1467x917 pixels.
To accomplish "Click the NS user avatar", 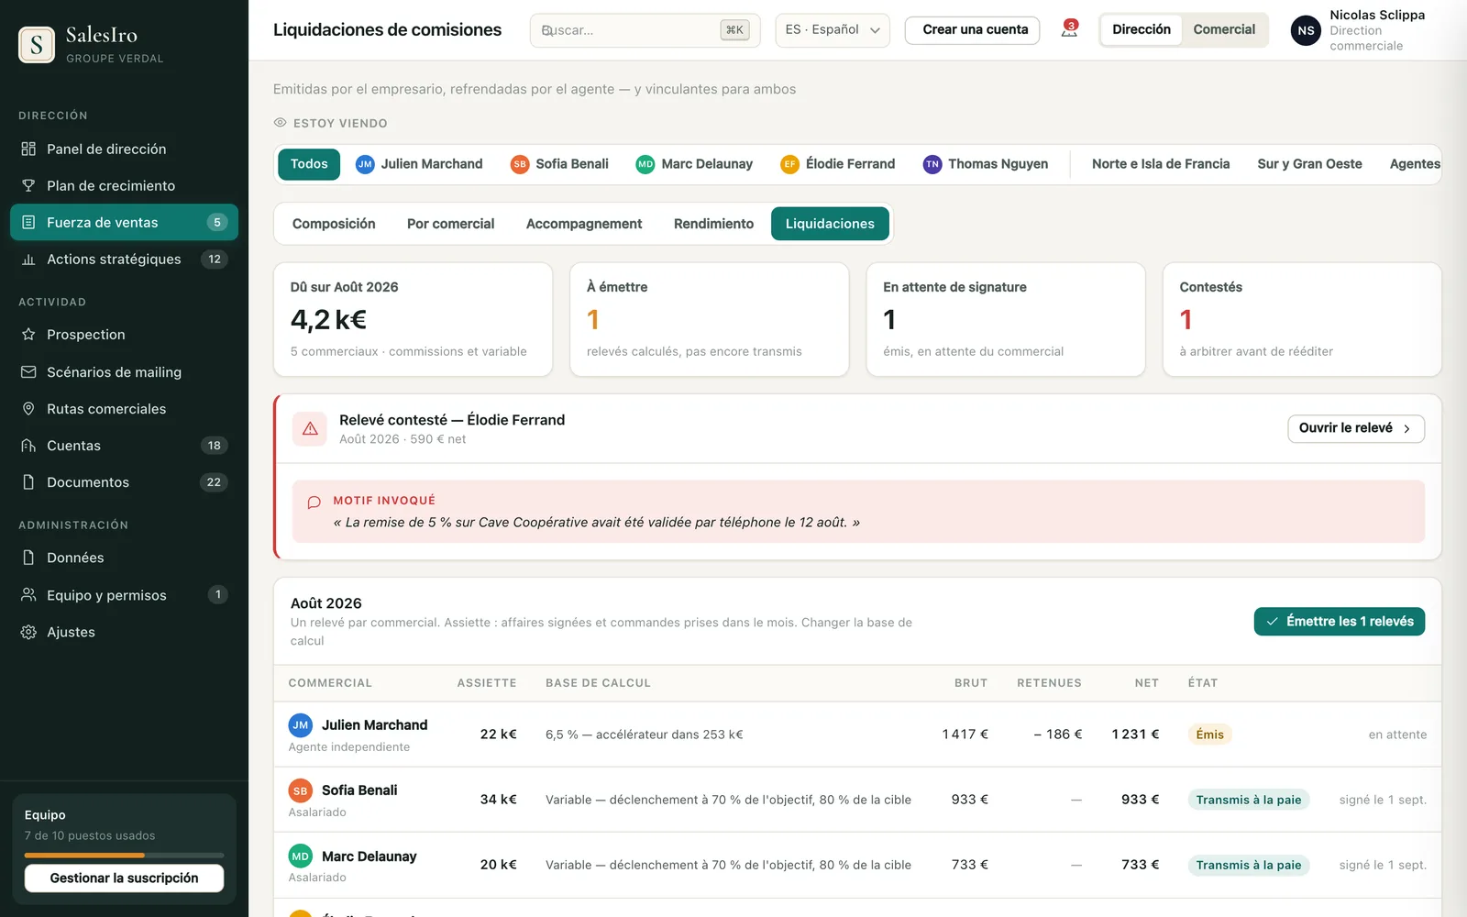I will point(1306,30).
